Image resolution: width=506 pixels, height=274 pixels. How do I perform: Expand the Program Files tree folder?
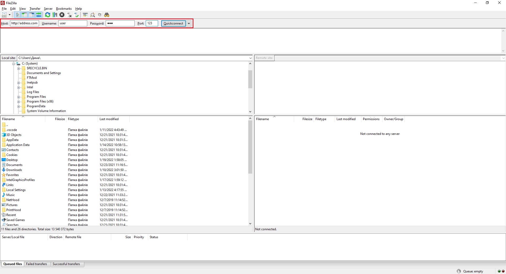[x=19, y=97]
